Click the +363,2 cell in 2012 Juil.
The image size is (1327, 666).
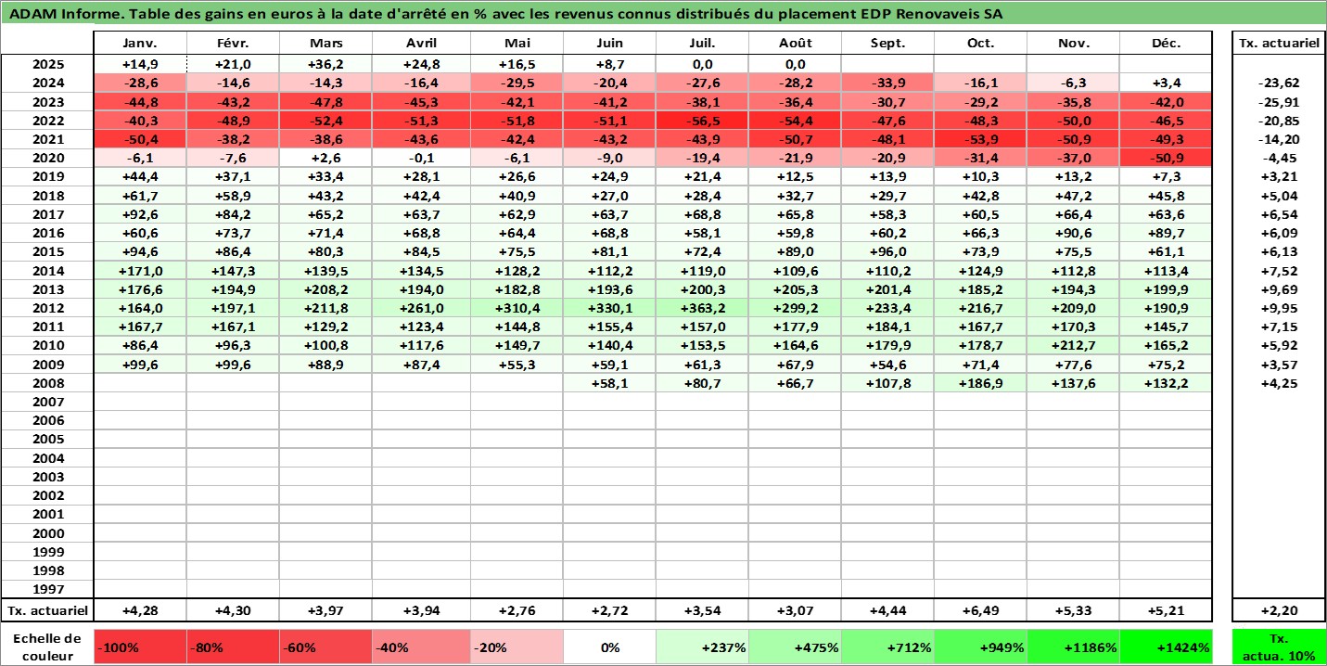click(x=702, y=308)
